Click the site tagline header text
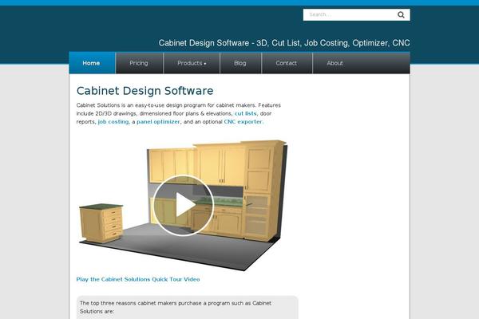The width and height of the screenshot is (479, 319). coord(284,43)
